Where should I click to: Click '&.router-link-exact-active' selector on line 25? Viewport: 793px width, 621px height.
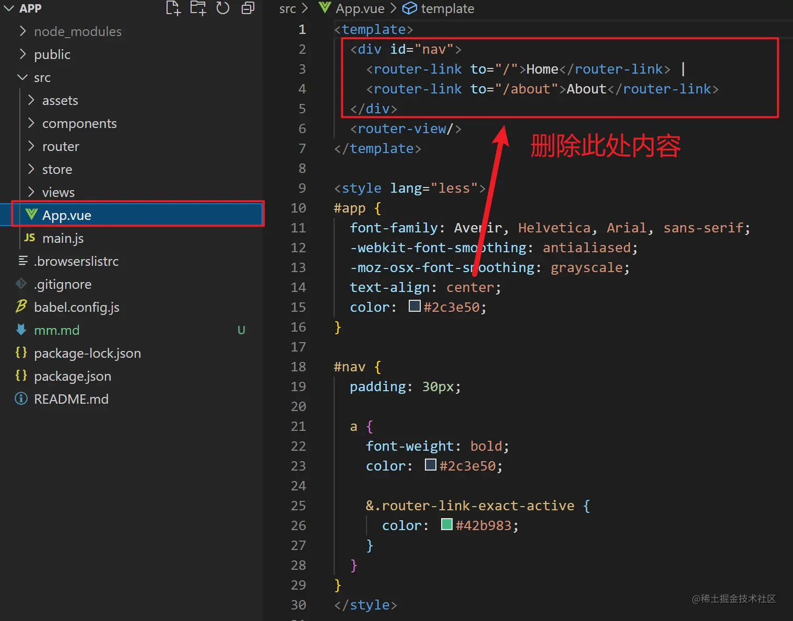coord(470,506)
